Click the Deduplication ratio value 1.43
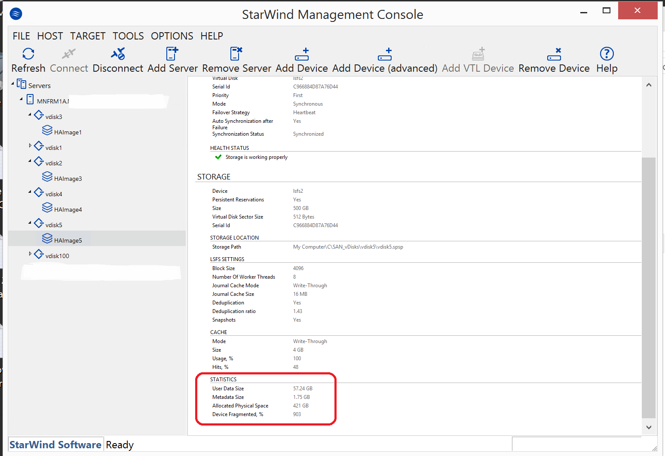This screenshot has height=456, width=665. coord(297,311)
